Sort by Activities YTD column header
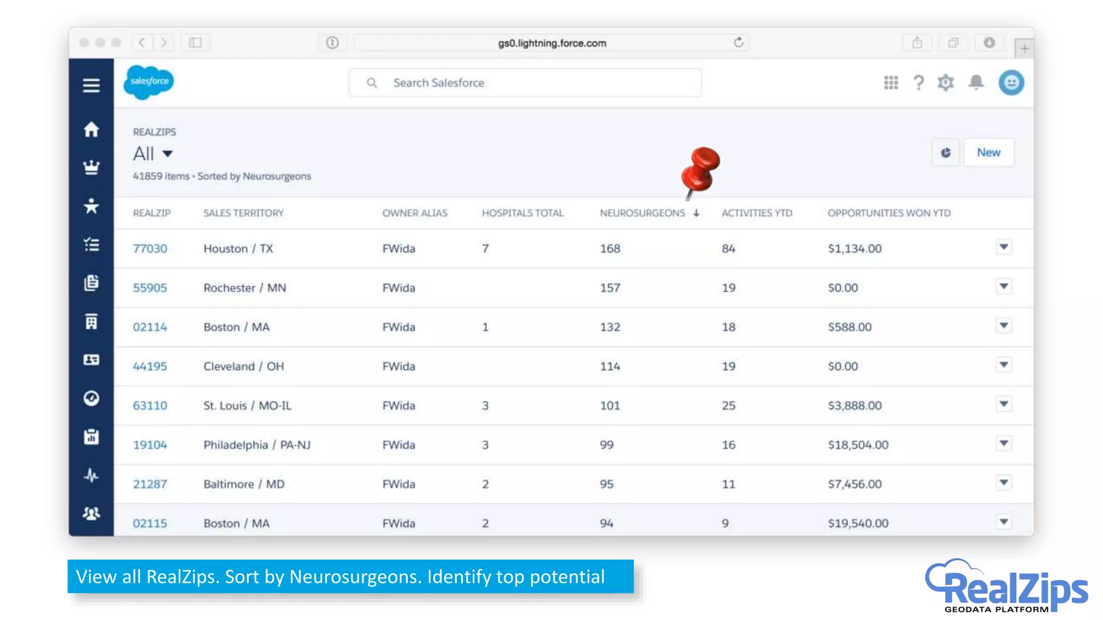Screen dimensions: 1103x620 pyautogui.click(x=757, y=213)
